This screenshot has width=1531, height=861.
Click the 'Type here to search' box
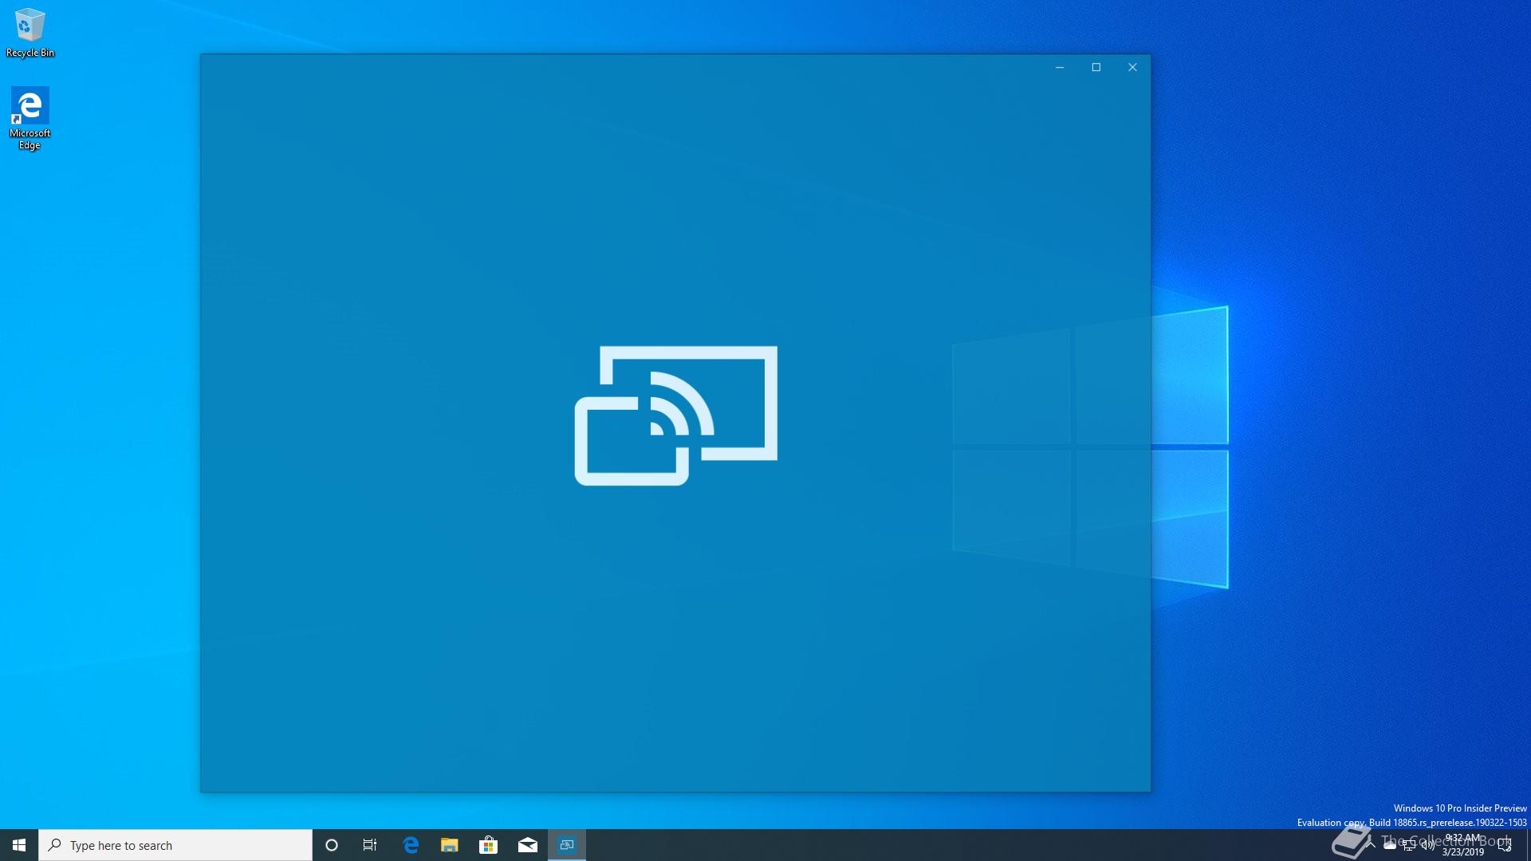pyautogui.click(x=175, y=845)
